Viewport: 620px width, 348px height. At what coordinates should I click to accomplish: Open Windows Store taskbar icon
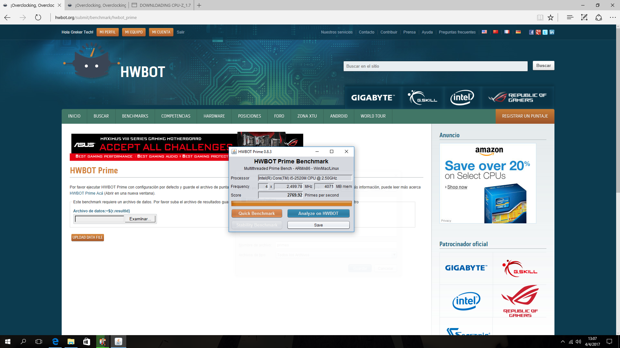point(87,342)
